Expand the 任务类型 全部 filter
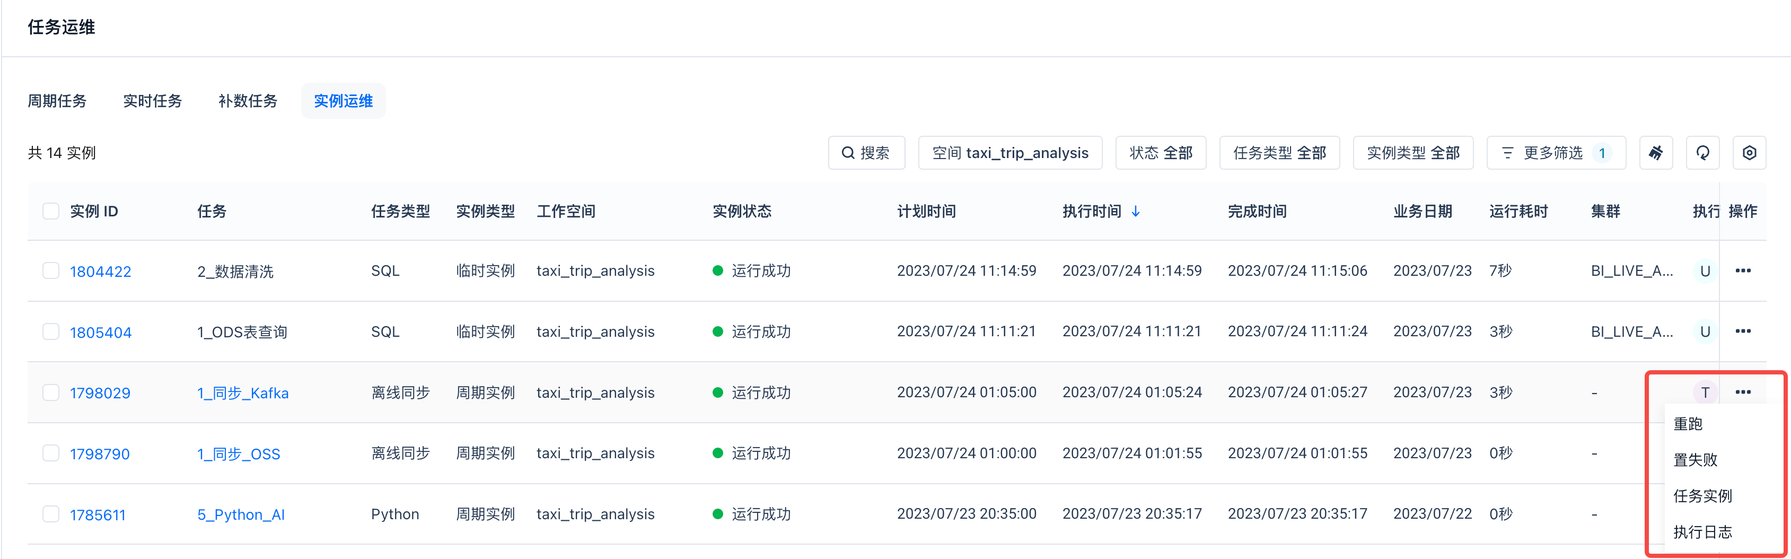This screenshot has height=559, width=1791. tap(1279, 153)
